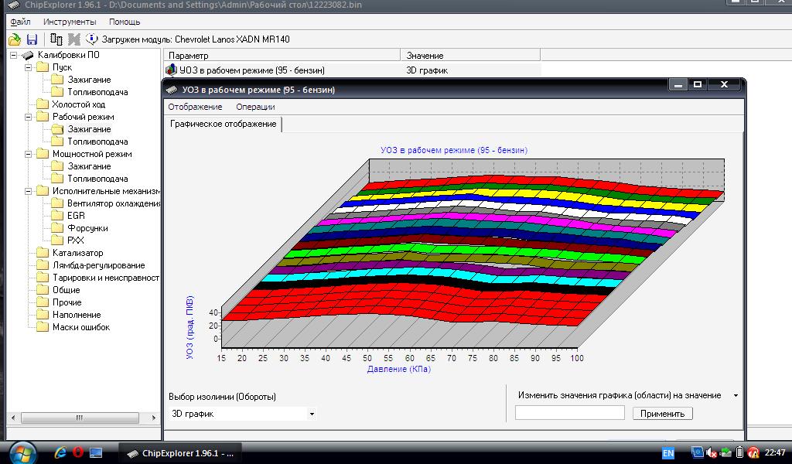Collapse the Рабочий режим tree folder

[29, 117]
